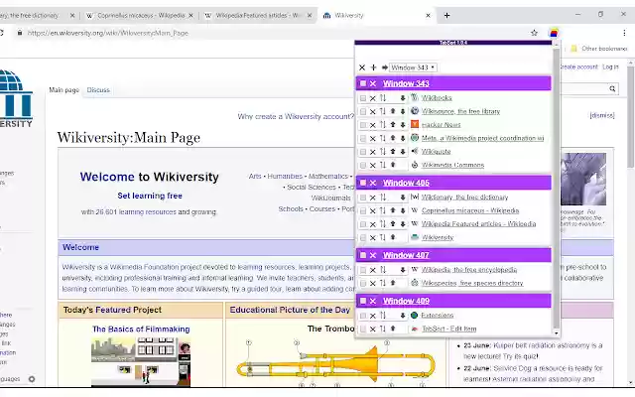Click the Log in link

pyautogui.click(x=610, y=66)
